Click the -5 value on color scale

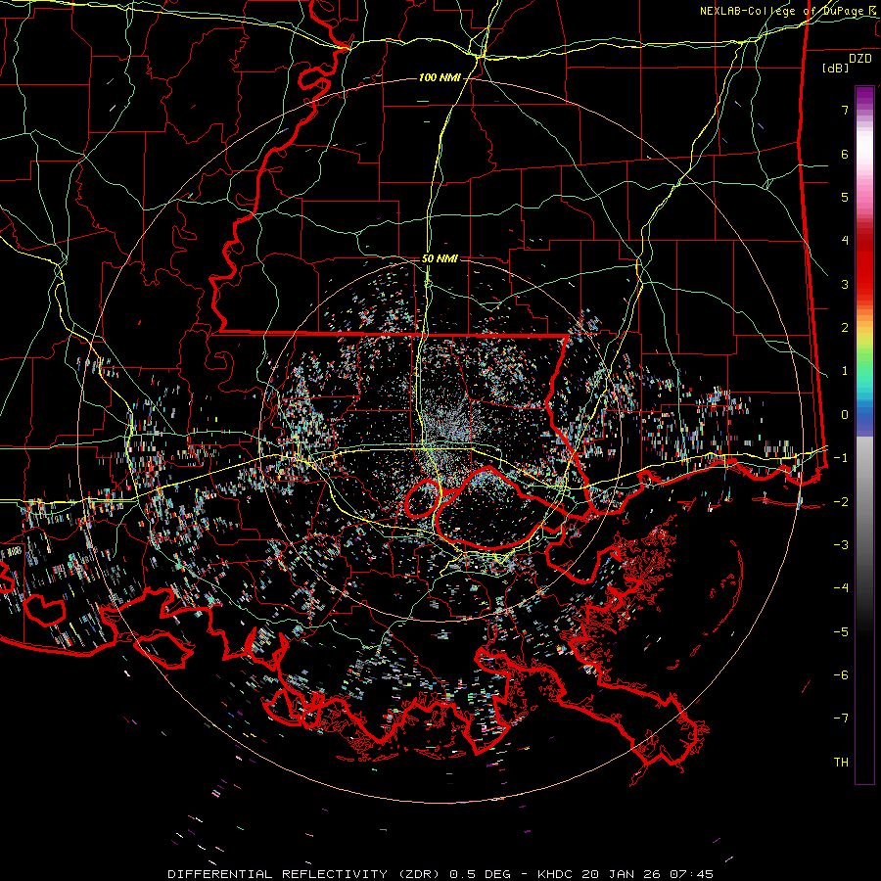(x=841, y=632)
